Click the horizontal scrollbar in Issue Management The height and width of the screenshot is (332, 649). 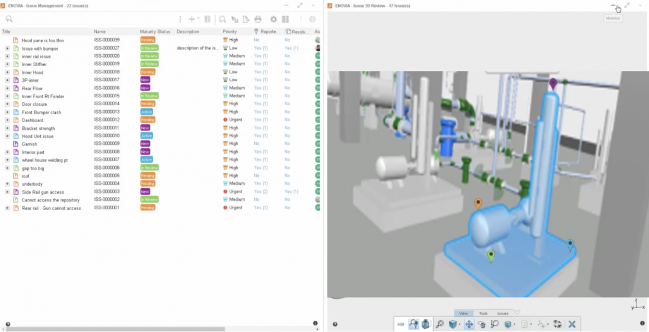(x=115, y=329)
